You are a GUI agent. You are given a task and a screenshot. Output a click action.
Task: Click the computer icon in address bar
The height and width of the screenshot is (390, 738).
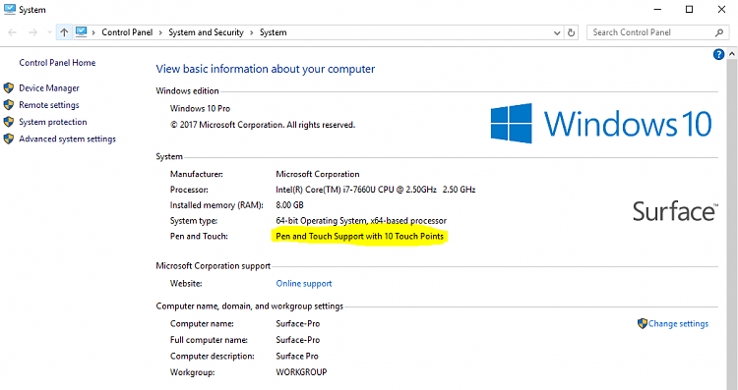[82, 32]
